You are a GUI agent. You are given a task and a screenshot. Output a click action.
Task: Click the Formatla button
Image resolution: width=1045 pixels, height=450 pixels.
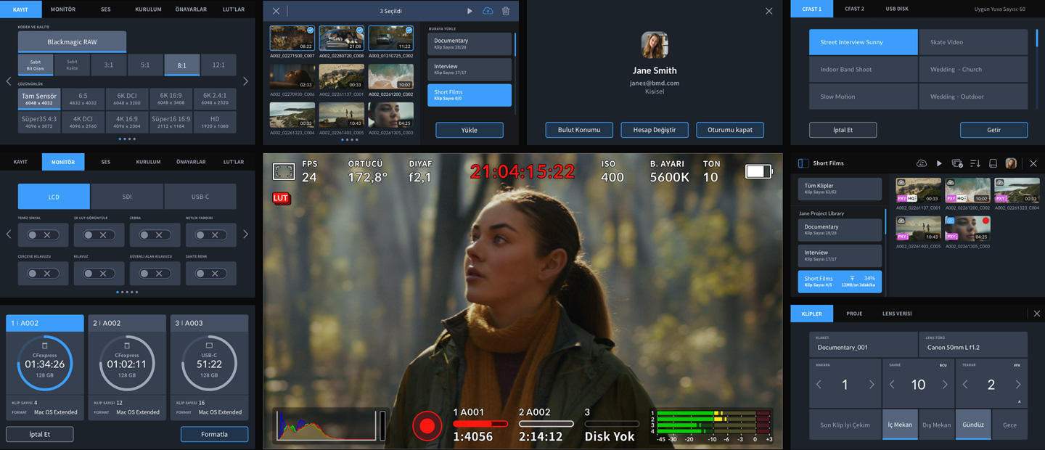tap(214, 434)
